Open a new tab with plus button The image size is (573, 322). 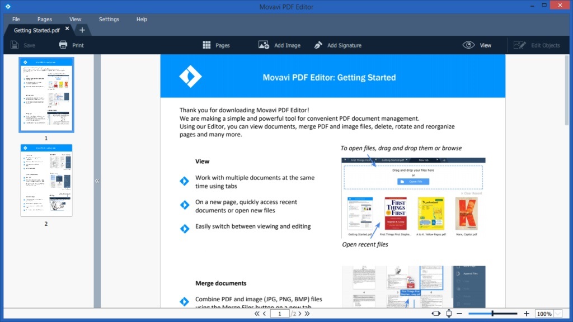[82, 30]
